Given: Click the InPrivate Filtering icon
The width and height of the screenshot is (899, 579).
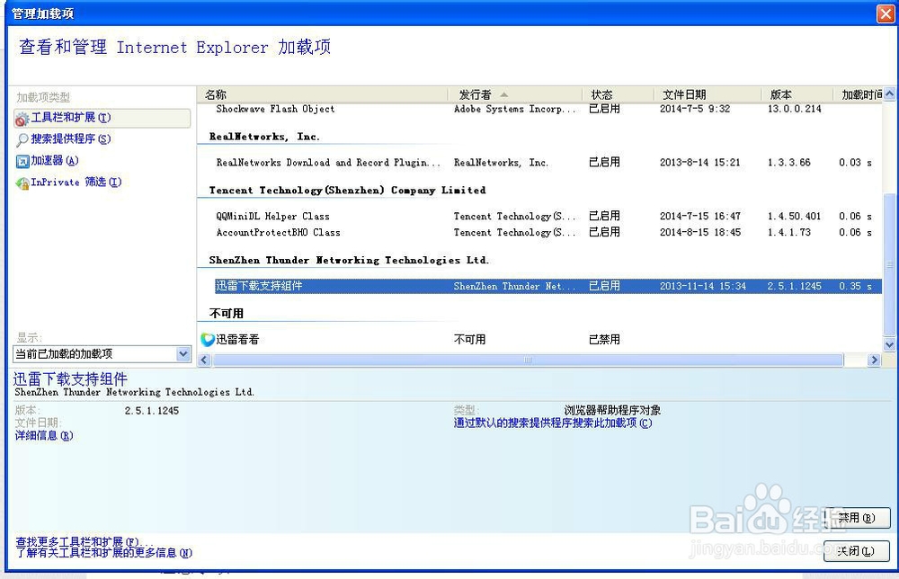Looking at the screenshot, I should coord(22,183).
